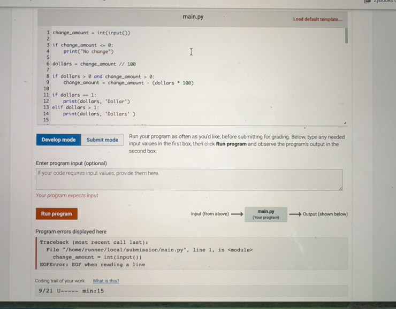396x309 pixels.
Task: Click the print("No change") line in editor
Action: 88,52
